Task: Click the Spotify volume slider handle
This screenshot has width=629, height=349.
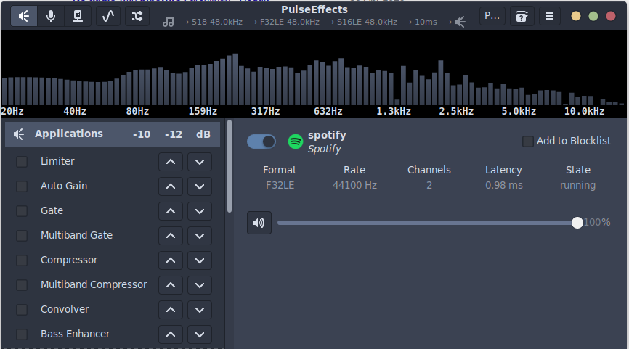Action: (577, 223)
